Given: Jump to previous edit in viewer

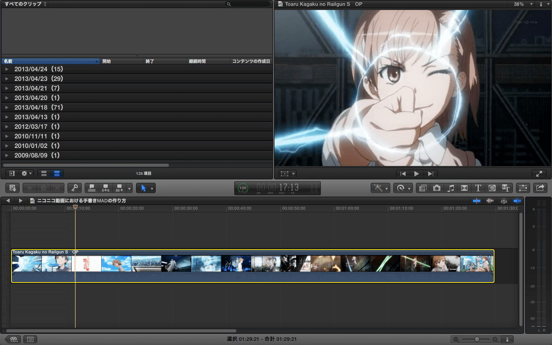Looking at the screenshot, I should [x=403, y=174].
